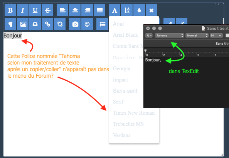Open the font size A-Z button
The height and width of the screenshot is (158, 229).
127,10
